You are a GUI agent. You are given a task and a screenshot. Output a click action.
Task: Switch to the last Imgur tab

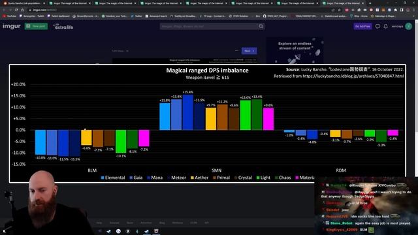click(x=343, y=3)
